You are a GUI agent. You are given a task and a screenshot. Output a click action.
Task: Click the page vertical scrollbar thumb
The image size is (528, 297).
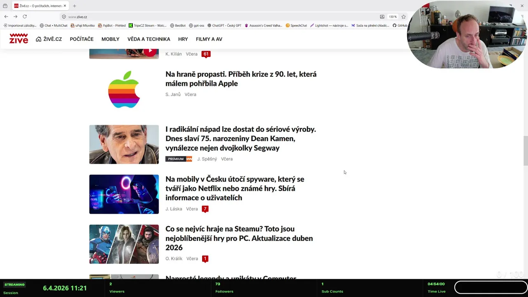click(526, 151)
